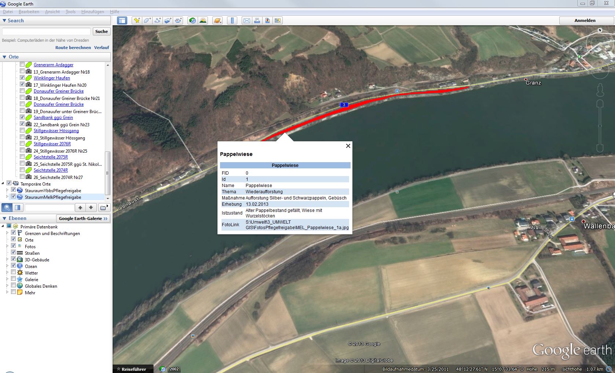Viewport: 615px width, 373px height.
Task: Uncheck 17_Winklinger Haufen Nr20 checkbox
Action: pyautogui.click(x=22, y=84)
